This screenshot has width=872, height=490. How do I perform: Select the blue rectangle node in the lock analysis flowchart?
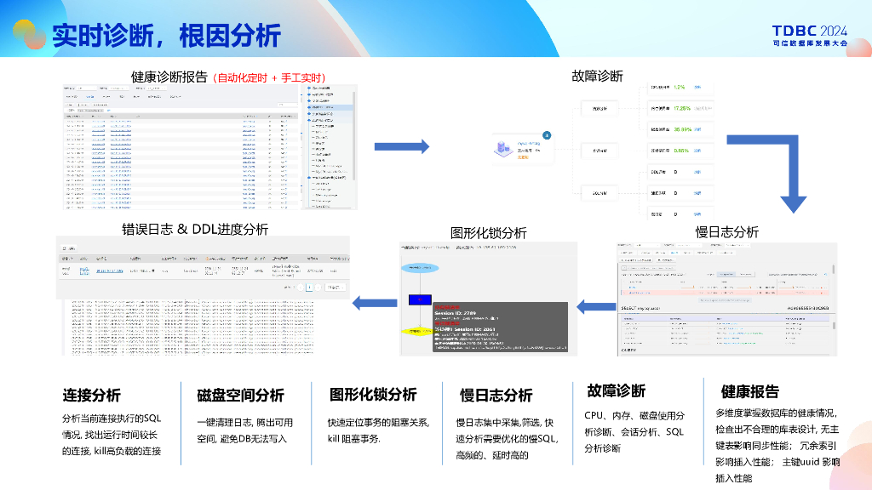(419, 299)
